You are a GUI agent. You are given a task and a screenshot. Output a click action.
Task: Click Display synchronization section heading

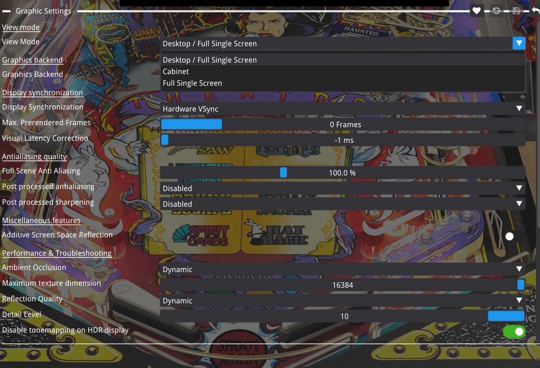(x=43, y=93)
